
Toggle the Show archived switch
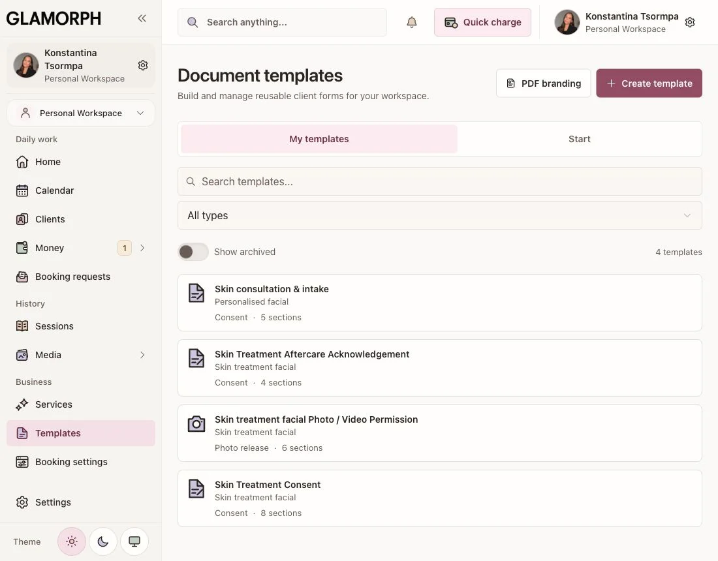click(x=193, y=252)
